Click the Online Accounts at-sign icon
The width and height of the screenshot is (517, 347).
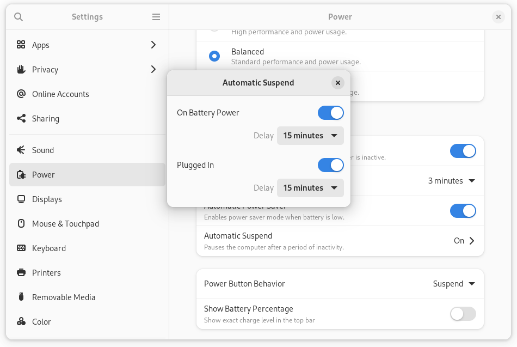21,94
